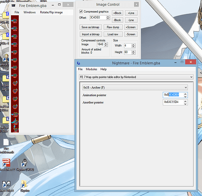Viewport: 202px width, 196px height.
Task: Open the Modules menu in Nightmare
Action: pyautogui.click(x=91, y=69)
